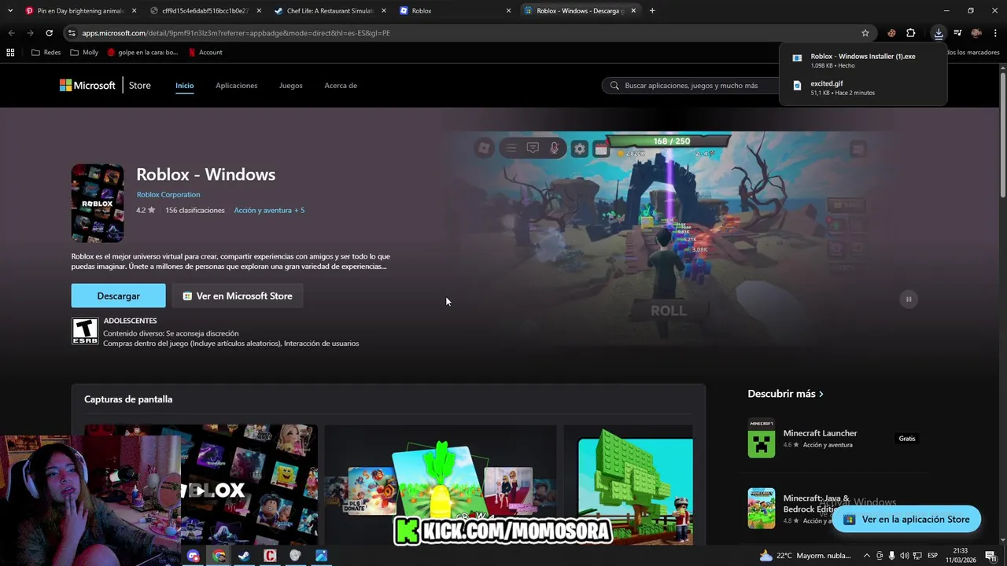Open the media controls icon
This screenshot has height=566, width=1007.
point(957,33)
